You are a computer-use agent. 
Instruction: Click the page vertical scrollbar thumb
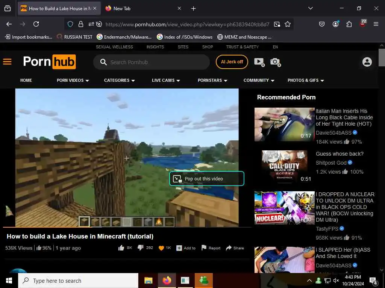pos(382,57)
